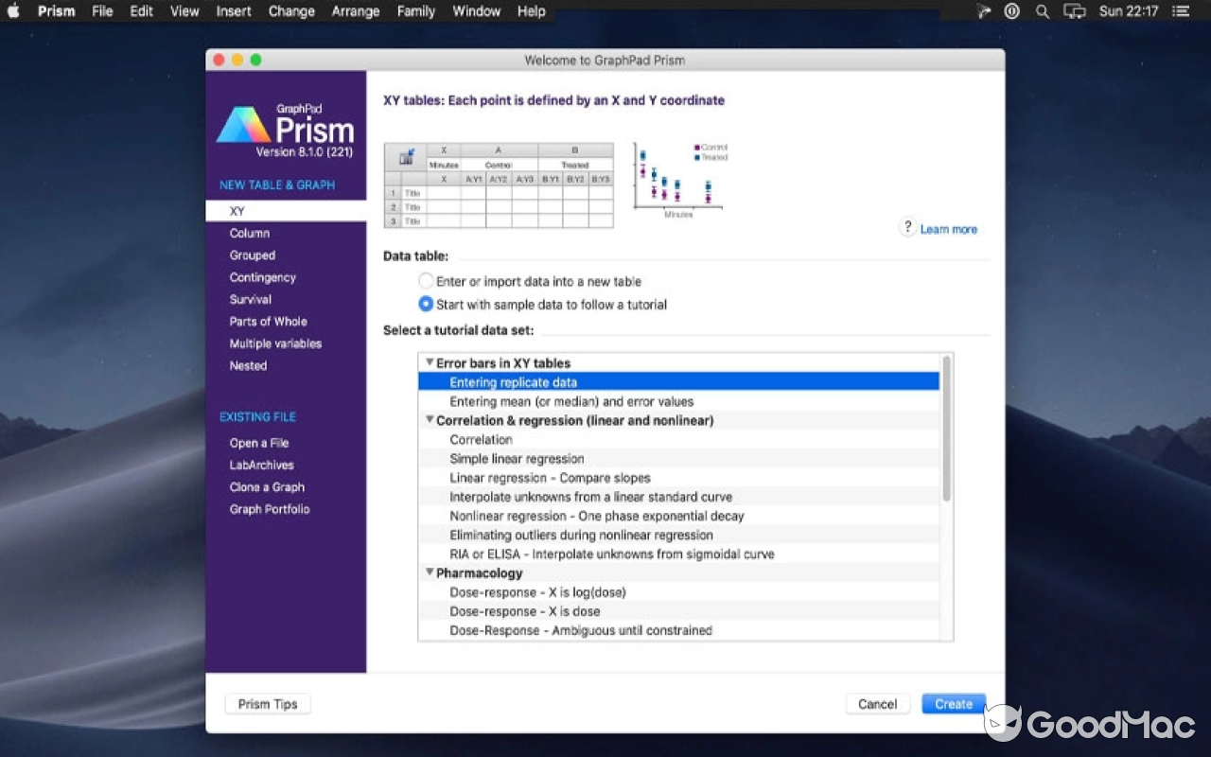The image size is (1211, 757).
Task: Open the Apple menu
Action: pos(14,11)
